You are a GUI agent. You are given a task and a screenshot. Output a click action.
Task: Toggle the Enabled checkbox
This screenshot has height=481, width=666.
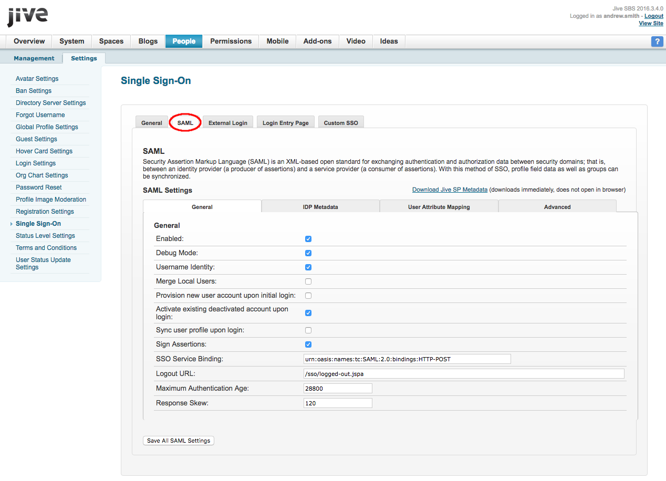click(x=308, y=239)
